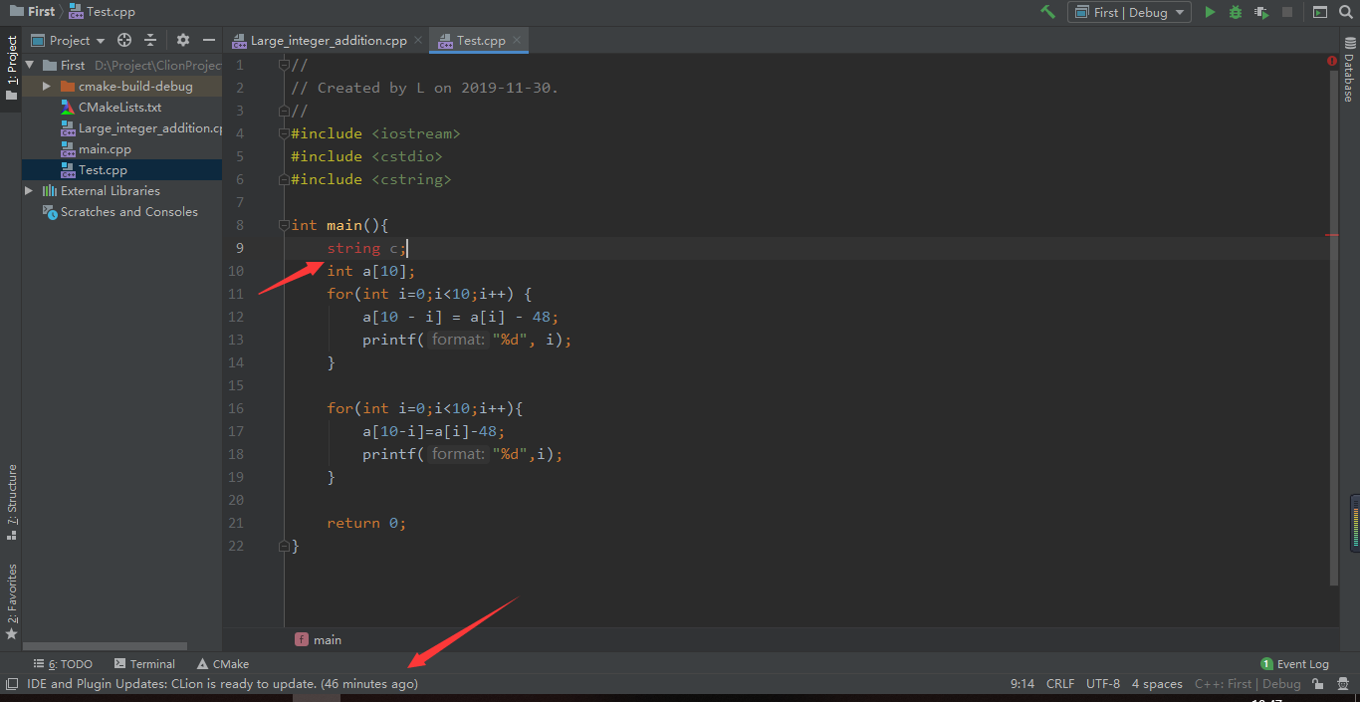Screen dimensions: 1360x702
Task: Close the Test.cpp tab
Action: (x=517, y=41)
